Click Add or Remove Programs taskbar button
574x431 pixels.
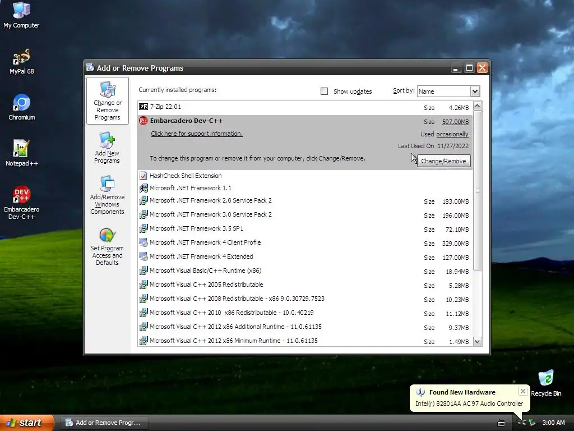[x=104, y=423]
